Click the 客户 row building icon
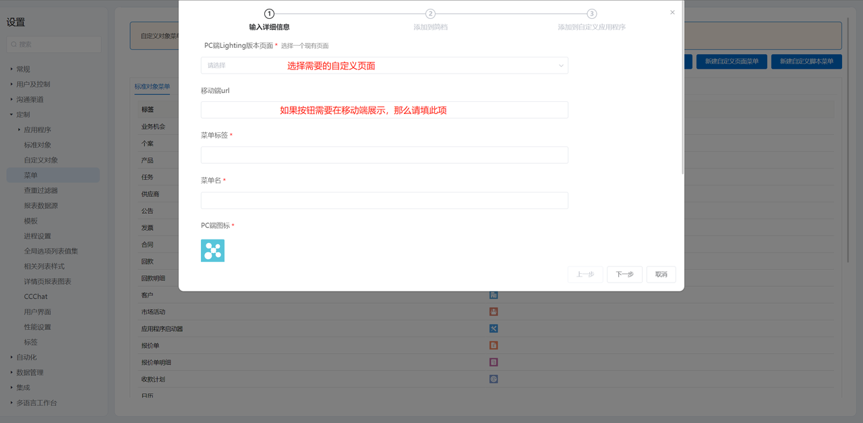The image size is (863, 423). (x=494, y=295)
